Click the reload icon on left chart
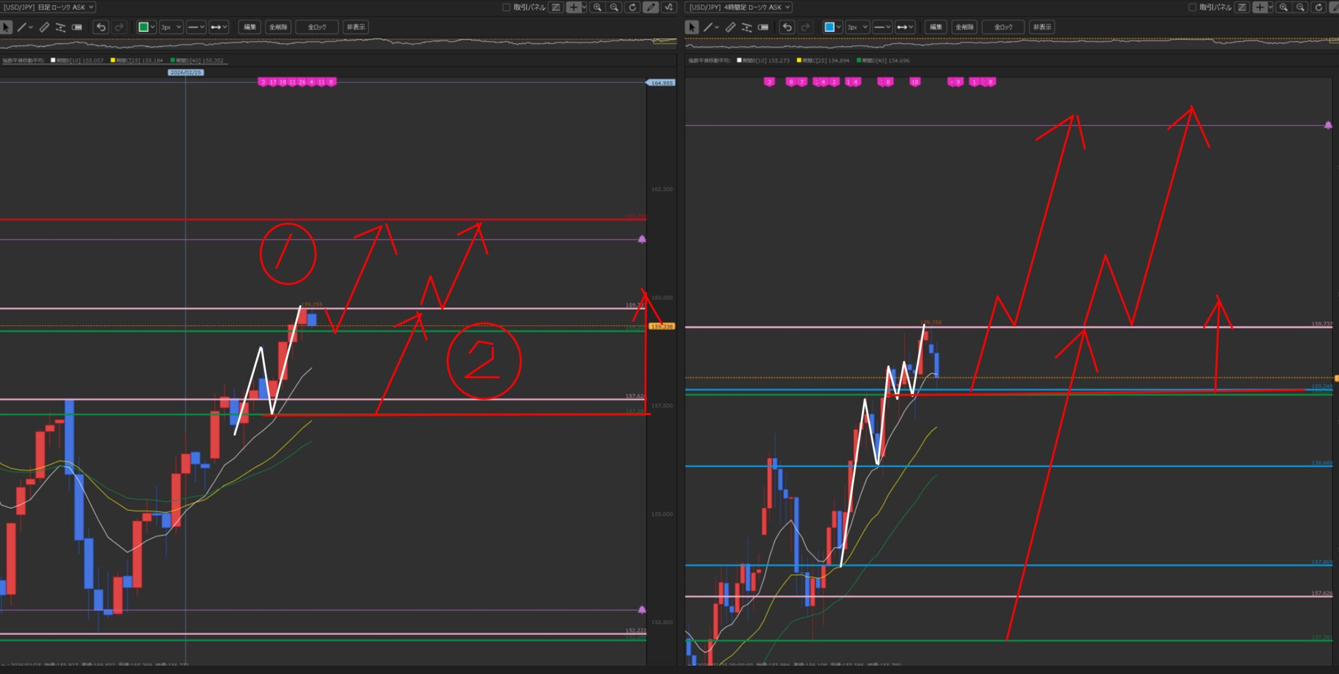 coord(632,7)
